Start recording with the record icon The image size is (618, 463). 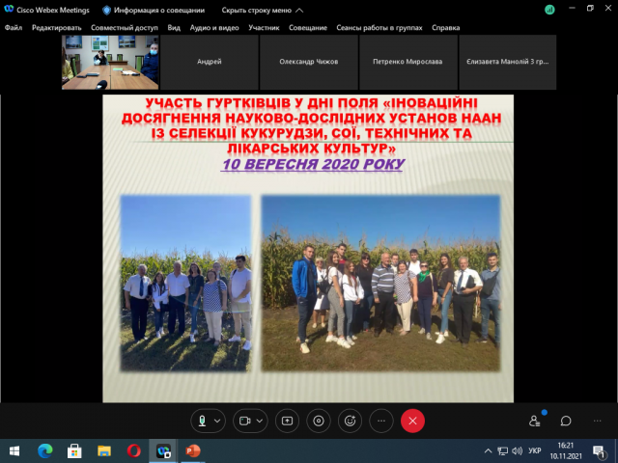click(319, 421)
